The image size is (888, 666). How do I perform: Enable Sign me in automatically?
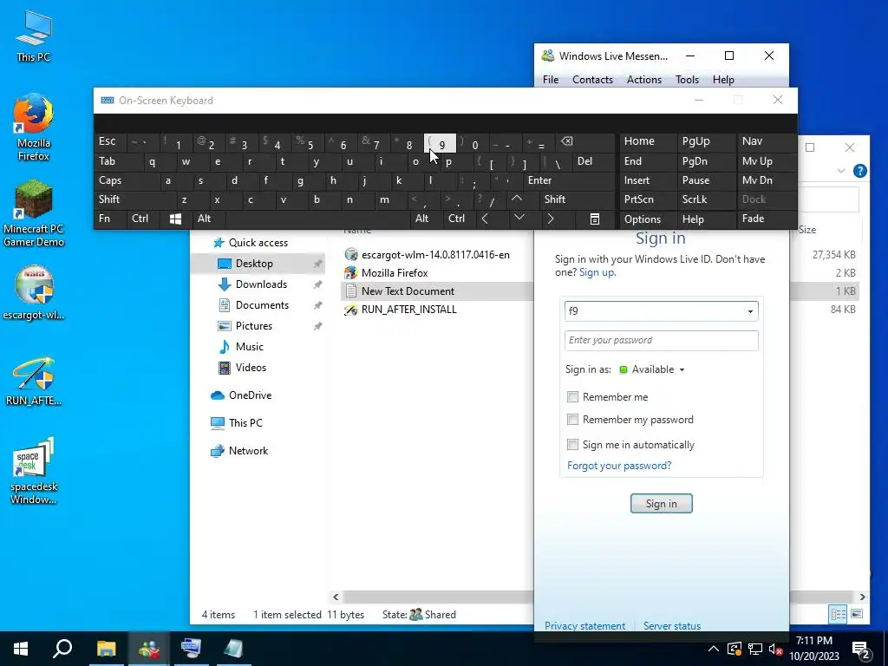[x=572, y=445]
